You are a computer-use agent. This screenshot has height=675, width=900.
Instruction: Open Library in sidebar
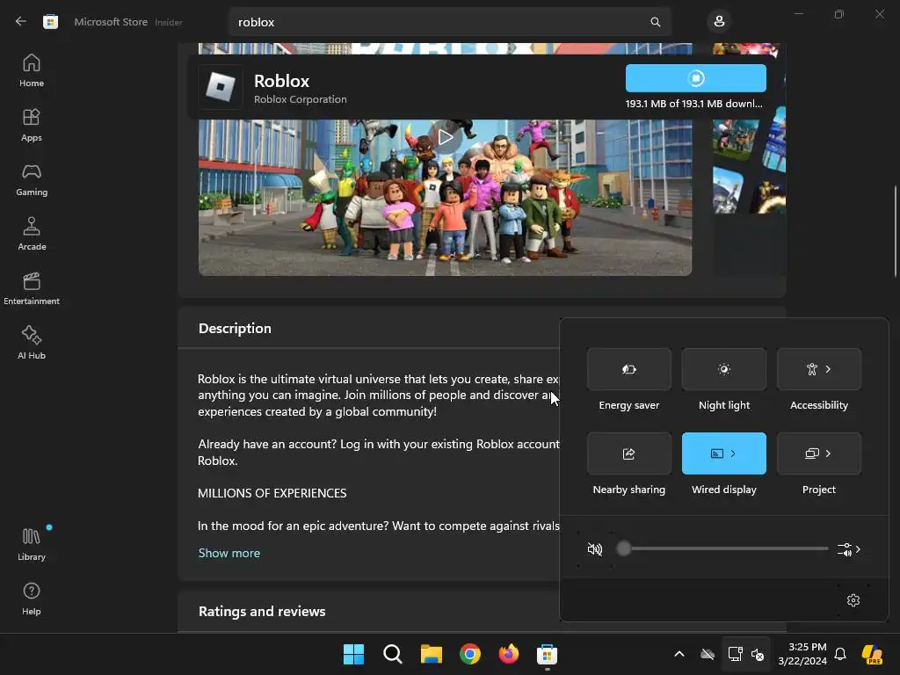coord(32,544)
